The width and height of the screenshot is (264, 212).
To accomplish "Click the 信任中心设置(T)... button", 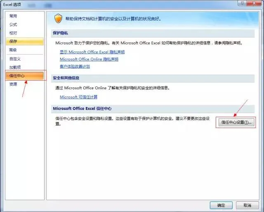I will (236, 122).
